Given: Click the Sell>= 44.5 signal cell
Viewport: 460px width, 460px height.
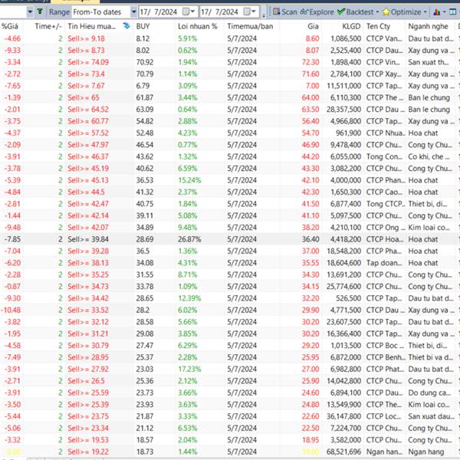Looking at the screenshot, I should (86, 192).
